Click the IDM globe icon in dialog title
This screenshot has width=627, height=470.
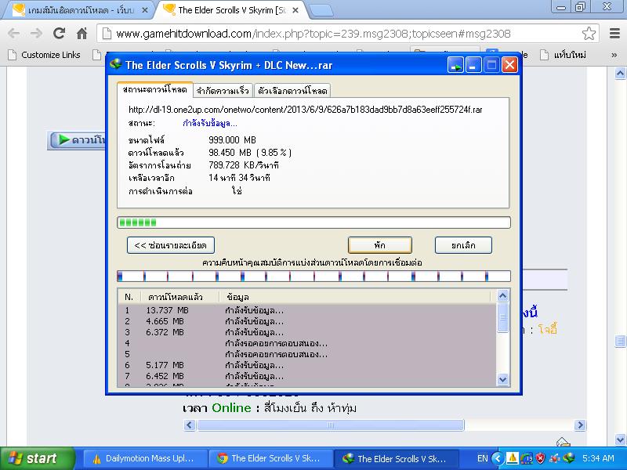pyautogui.click(x=115, y=64)
